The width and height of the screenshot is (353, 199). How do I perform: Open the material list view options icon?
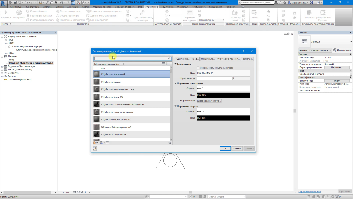pos(169,64)
